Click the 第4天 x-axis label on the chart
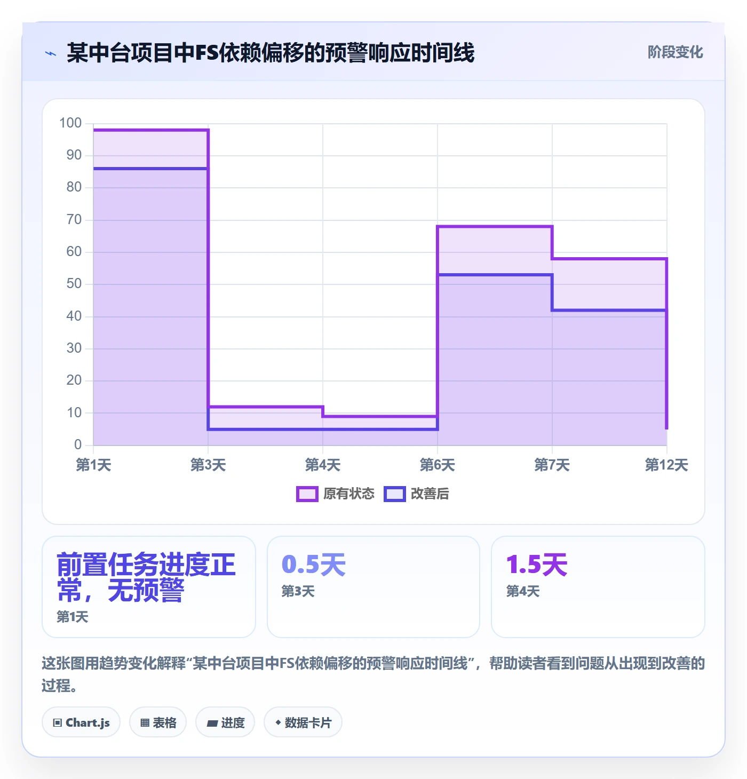 tap(323, 465)
